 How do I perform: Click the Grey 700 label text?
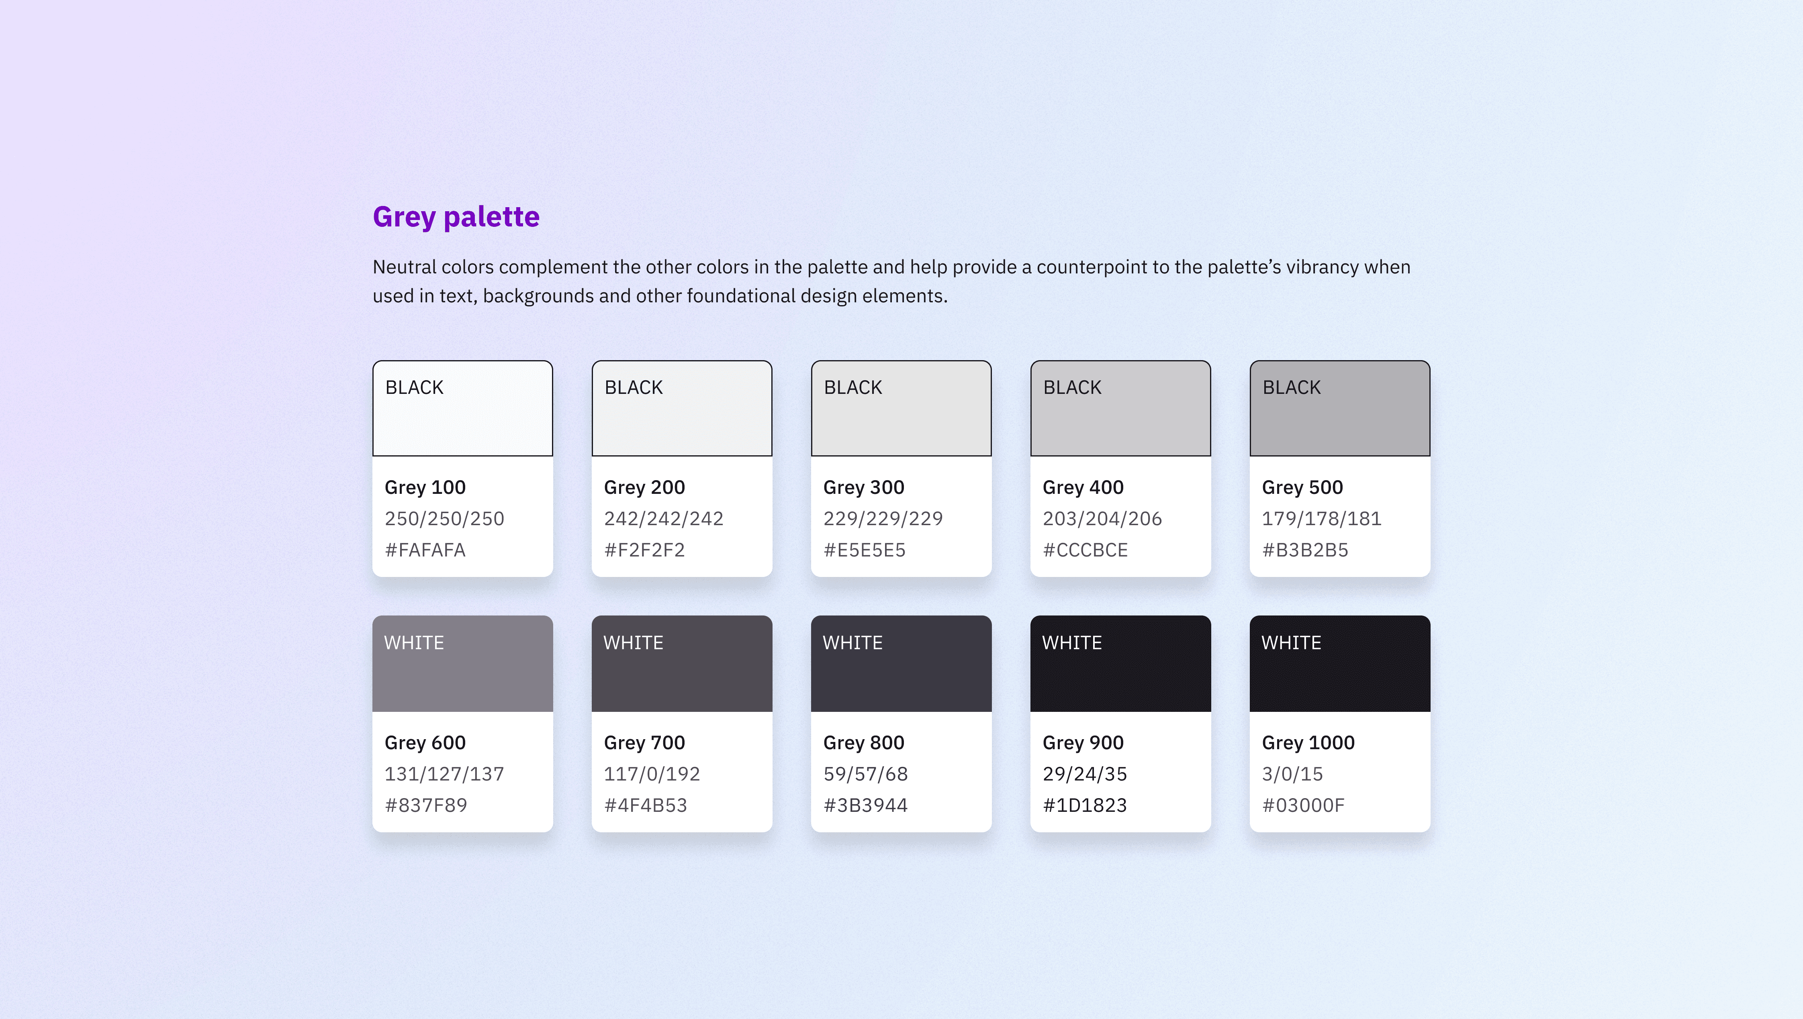644,742
